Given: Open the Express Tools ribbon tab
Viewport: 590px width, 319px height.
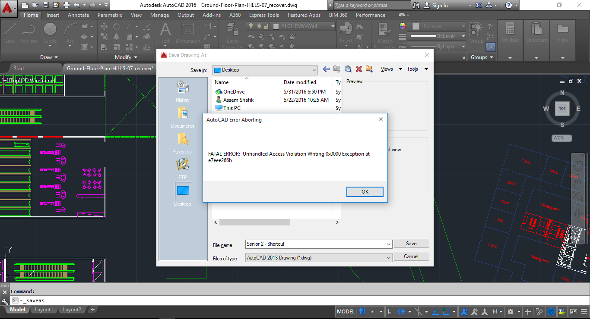Looking at the screenshot, I should pyautogui.click(x=264, y=15).
